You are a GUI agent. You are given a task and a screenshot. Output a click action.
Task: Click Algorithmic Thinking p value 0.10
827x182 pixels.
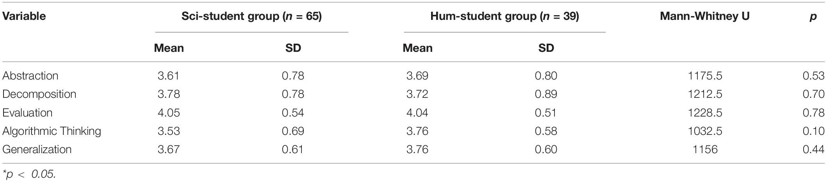[813, 131]
